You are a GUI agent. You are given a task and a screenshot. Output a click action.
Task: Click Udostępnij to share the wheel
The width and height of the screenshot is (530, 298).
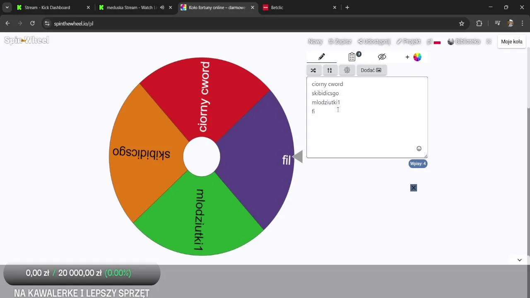(x=374, y=41)
